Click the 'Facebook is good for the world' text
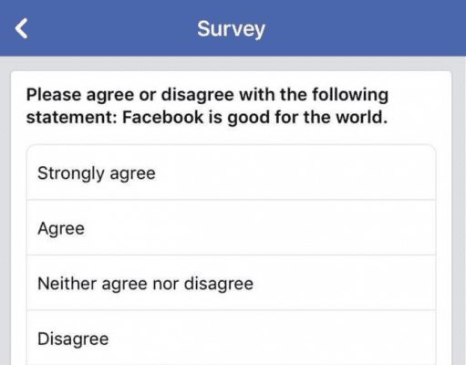466x365 pixels. [254, 118]
